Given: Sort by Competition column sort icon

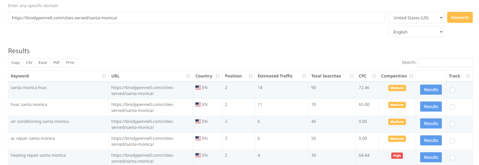Looking at the screenshot, I should coord(411,76).
